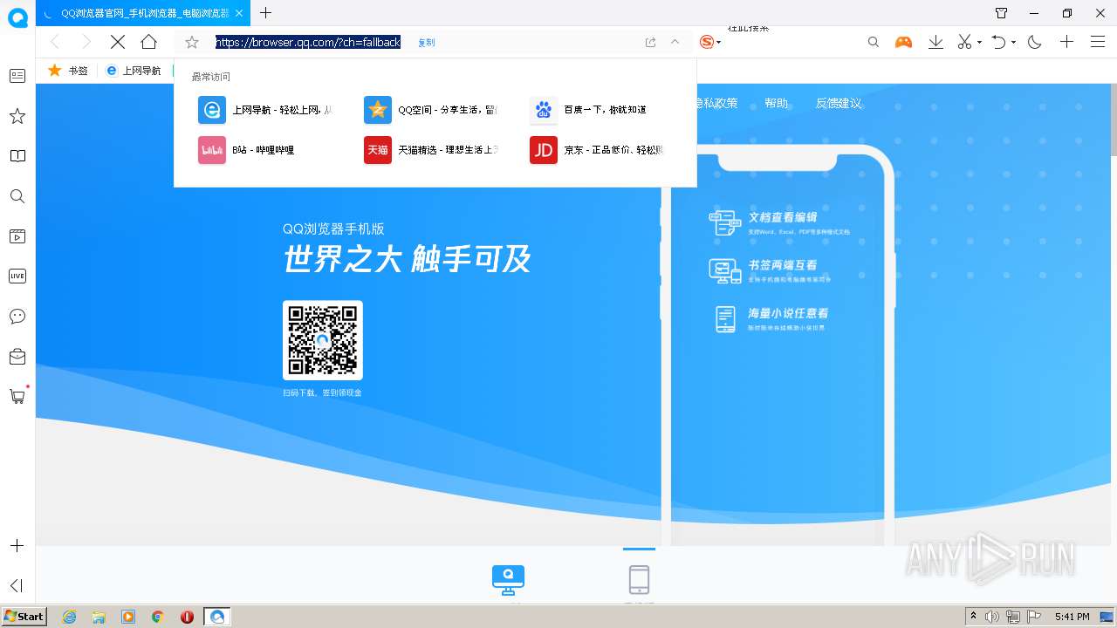Go forward to next page
Viewport: 1117px width, 628px height.
pyautogui.click(x=86, y=42)
